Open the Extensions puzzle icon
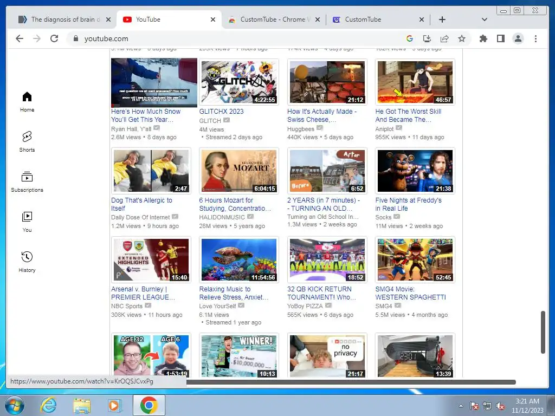 click(x=483, y=38)
